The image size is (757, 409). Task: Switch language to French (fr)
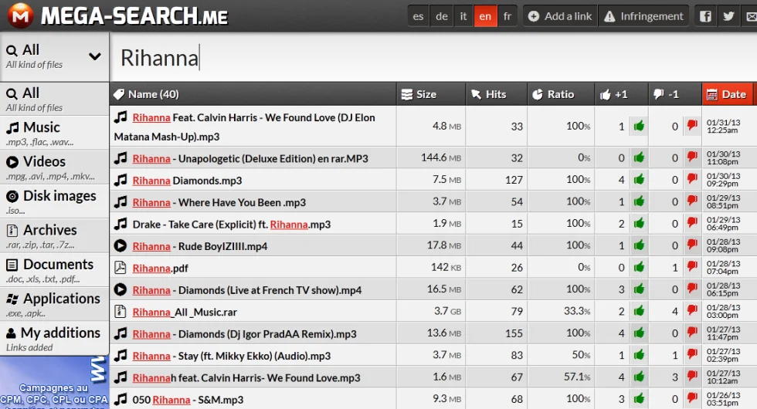(x=507, y=16)
